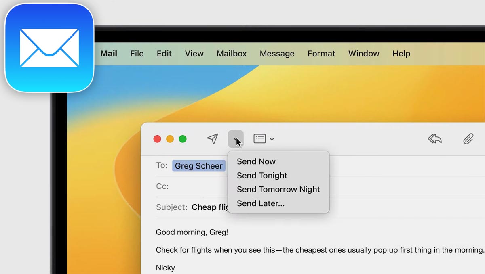Click the Reply All arrows icon
The image size is (485, 274).
[x=435, y=139]
